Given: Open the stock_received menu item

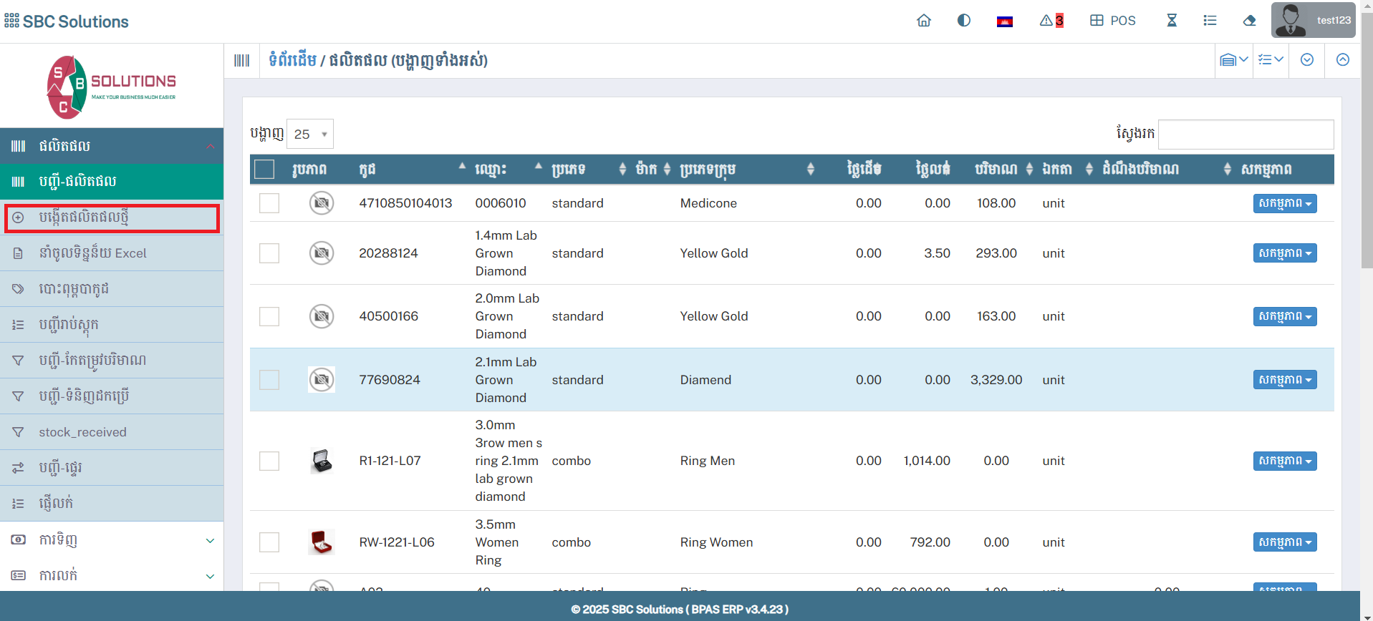Looking at the screenshot, I should pyautogui.click(x=82, y=432).
